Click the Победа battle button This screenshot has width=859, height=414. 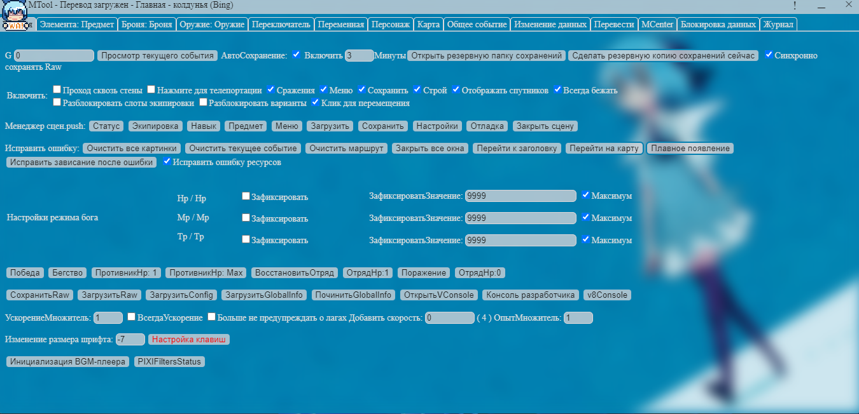tap(25, 272)
